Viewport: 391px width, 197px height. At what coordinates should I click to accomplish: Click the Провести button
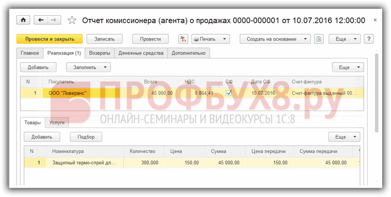[150, 39]
